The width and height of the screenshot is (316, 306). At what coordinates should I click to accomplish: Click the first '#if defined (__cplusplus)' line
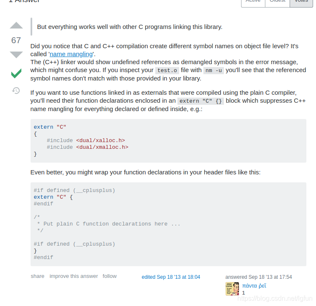[x=75, y=190]
